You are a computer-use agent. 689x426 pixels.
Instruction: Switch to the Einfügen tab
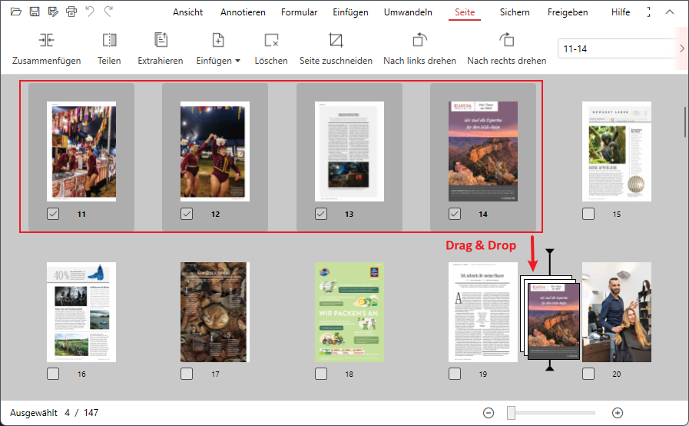click(x=350, y=12)
